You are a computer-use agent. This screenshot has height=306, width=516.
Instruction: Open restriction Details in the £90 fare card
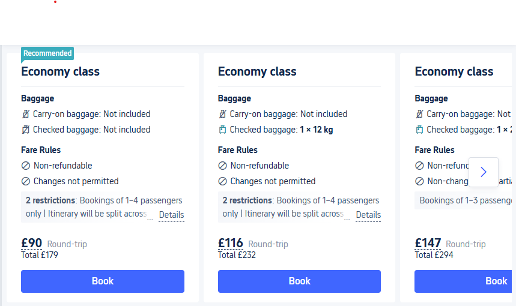[x=171, y=215]
